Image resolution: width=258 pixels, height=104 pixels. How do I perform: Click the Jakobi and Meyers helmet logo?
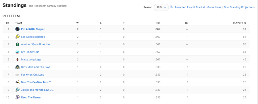[x=17, y=90]
